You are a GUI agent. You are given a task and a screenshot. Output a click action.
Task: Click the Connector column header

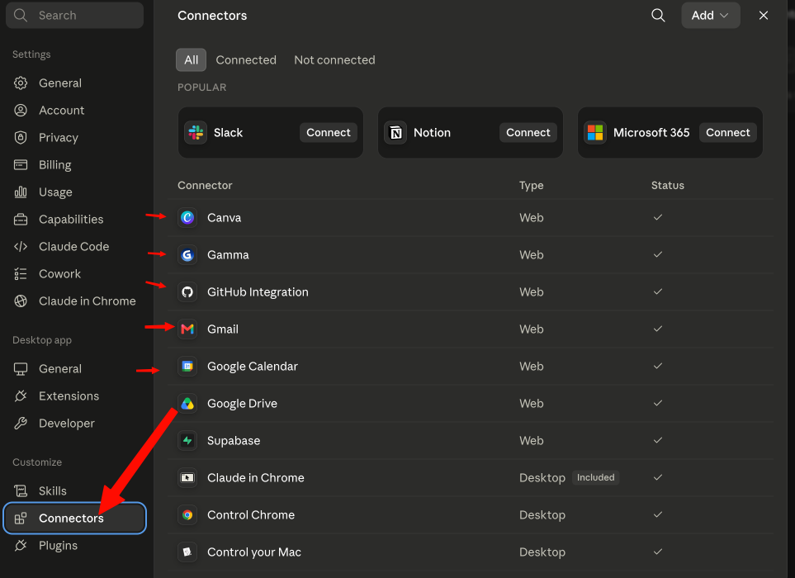[205, 186]
